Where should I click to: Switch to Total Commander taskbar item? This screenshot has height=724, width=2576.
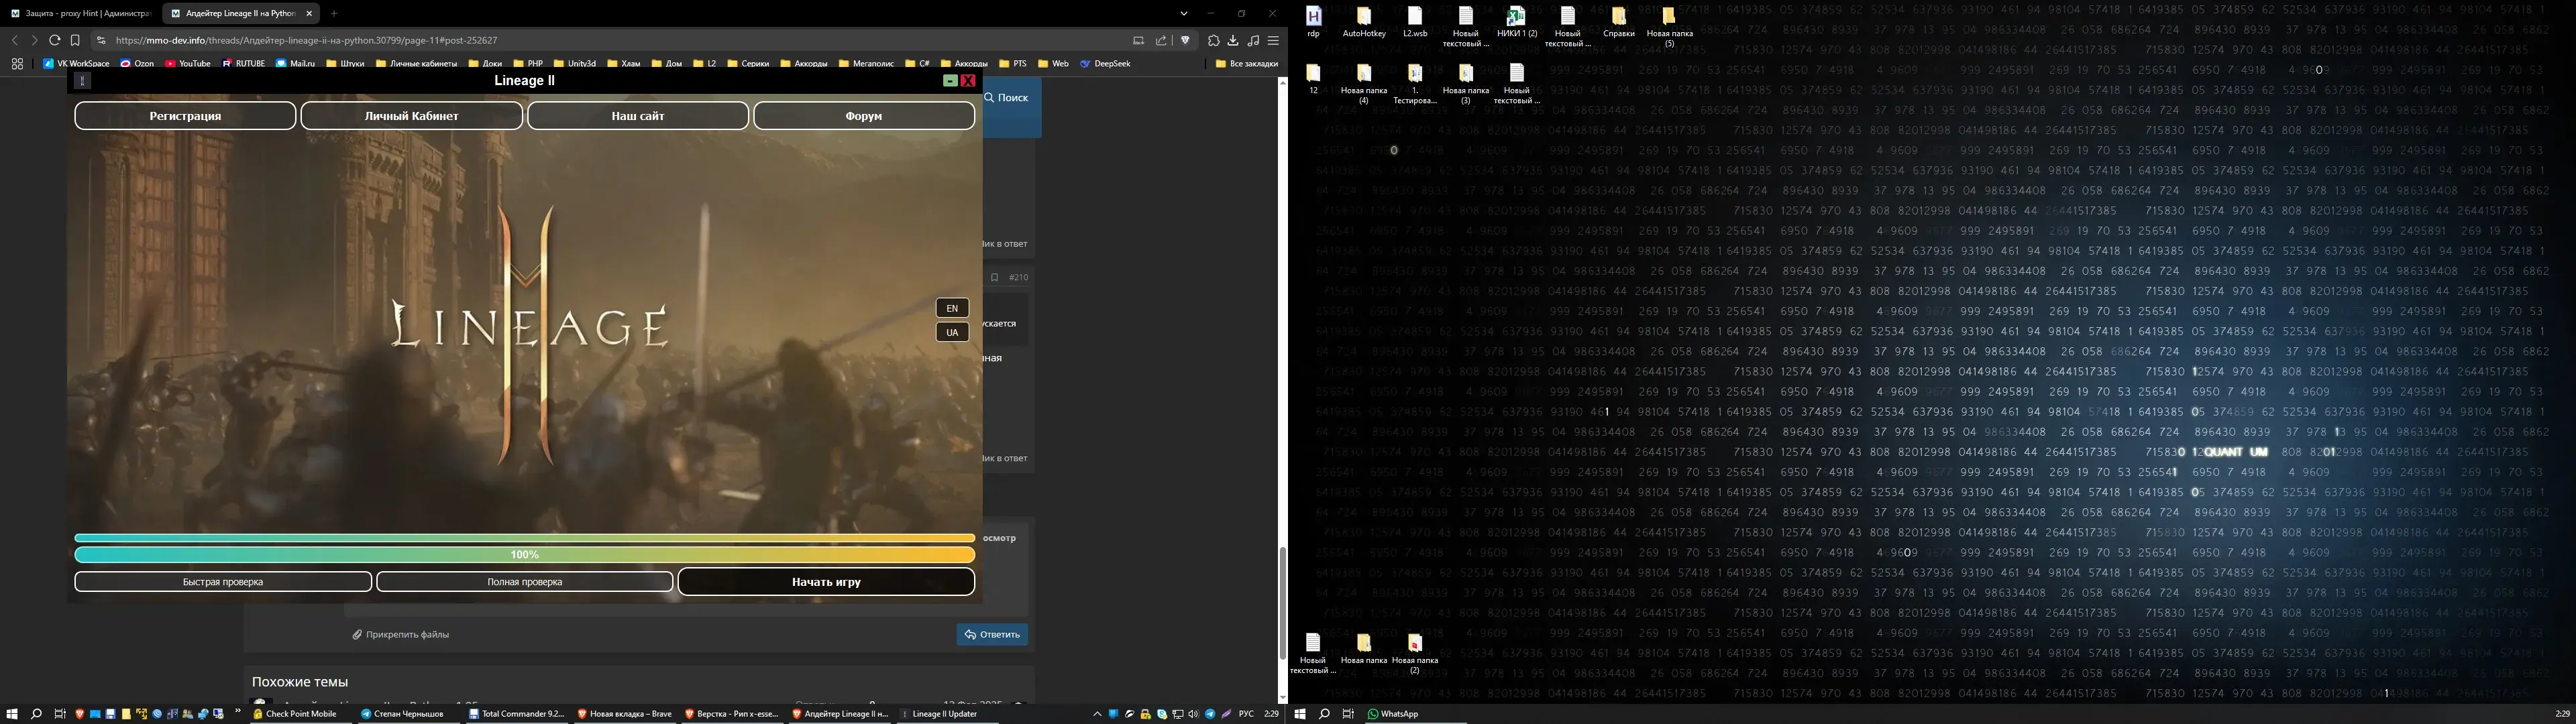[517, 714]
